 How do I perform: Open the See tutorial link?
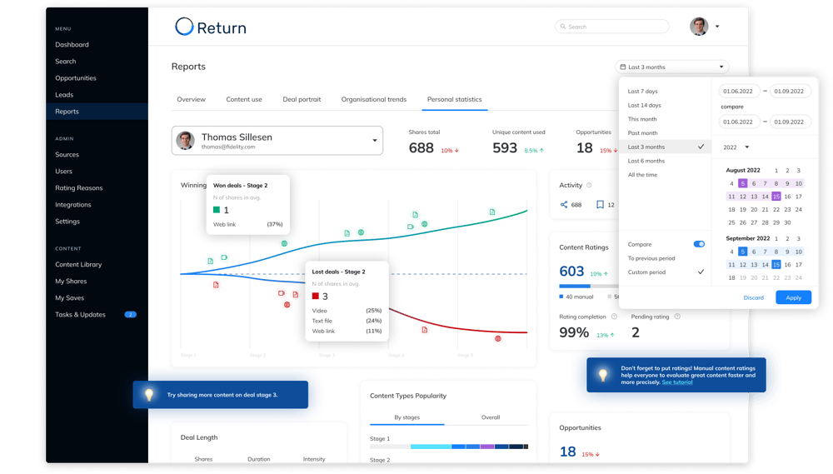click(x=676, y=382)
